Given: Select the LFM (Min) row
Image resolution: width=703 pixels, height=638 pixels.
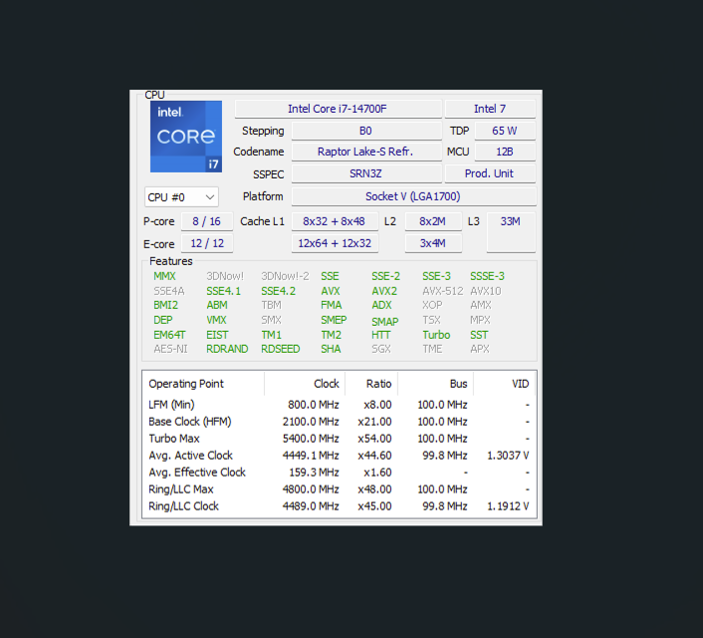Looking at the screenshot, I should 340,405.
